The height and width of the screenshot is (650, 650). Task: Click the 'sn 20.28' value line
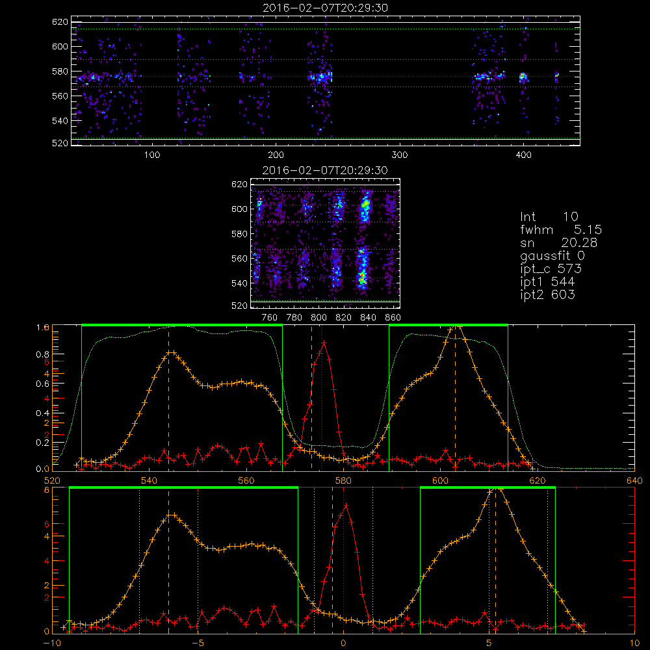(559, 242)
